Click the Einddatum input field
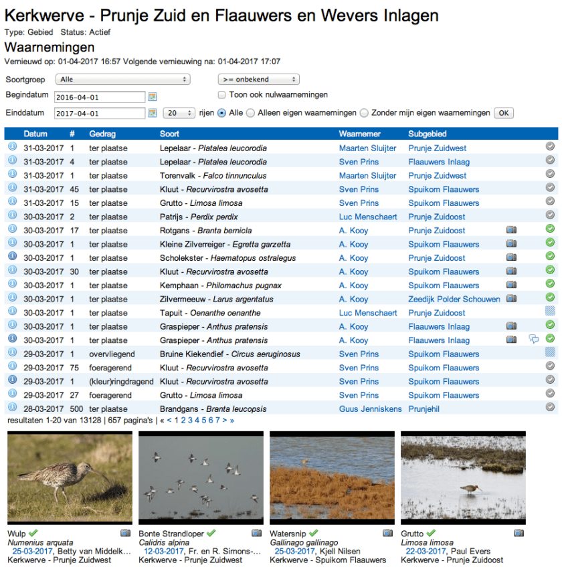Image resolution: width=562 pixels, height=569 pixels. click(x=100, y=113)
